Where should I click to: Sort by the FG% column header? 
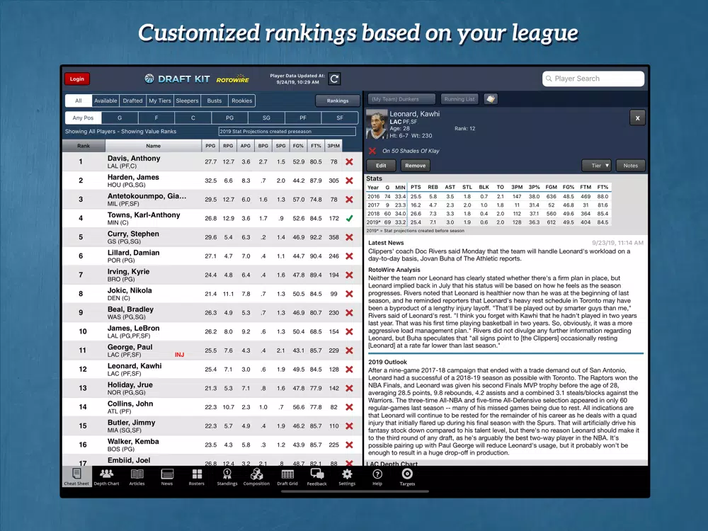(298, 146)
